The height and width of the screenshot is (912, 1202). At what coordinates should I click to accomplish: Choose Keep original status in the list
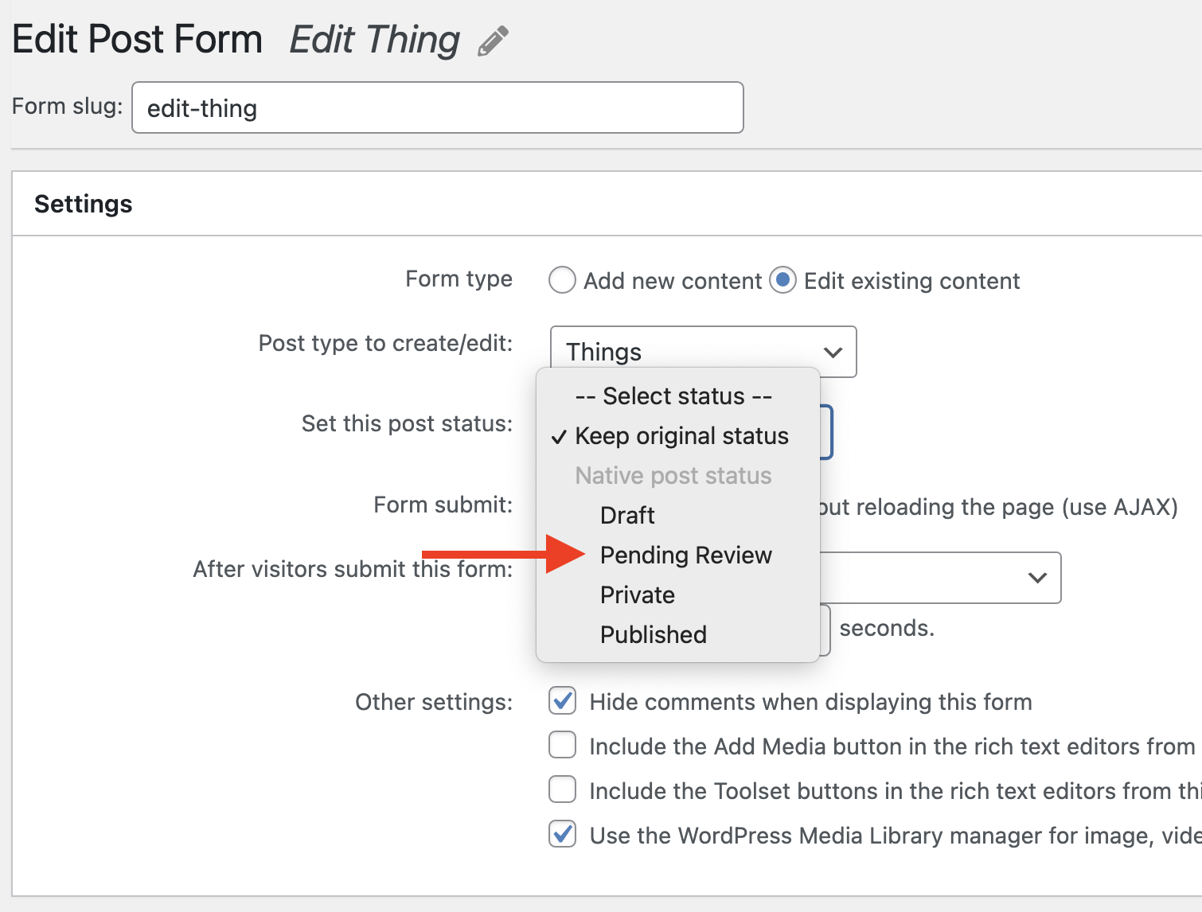point(681,436)
